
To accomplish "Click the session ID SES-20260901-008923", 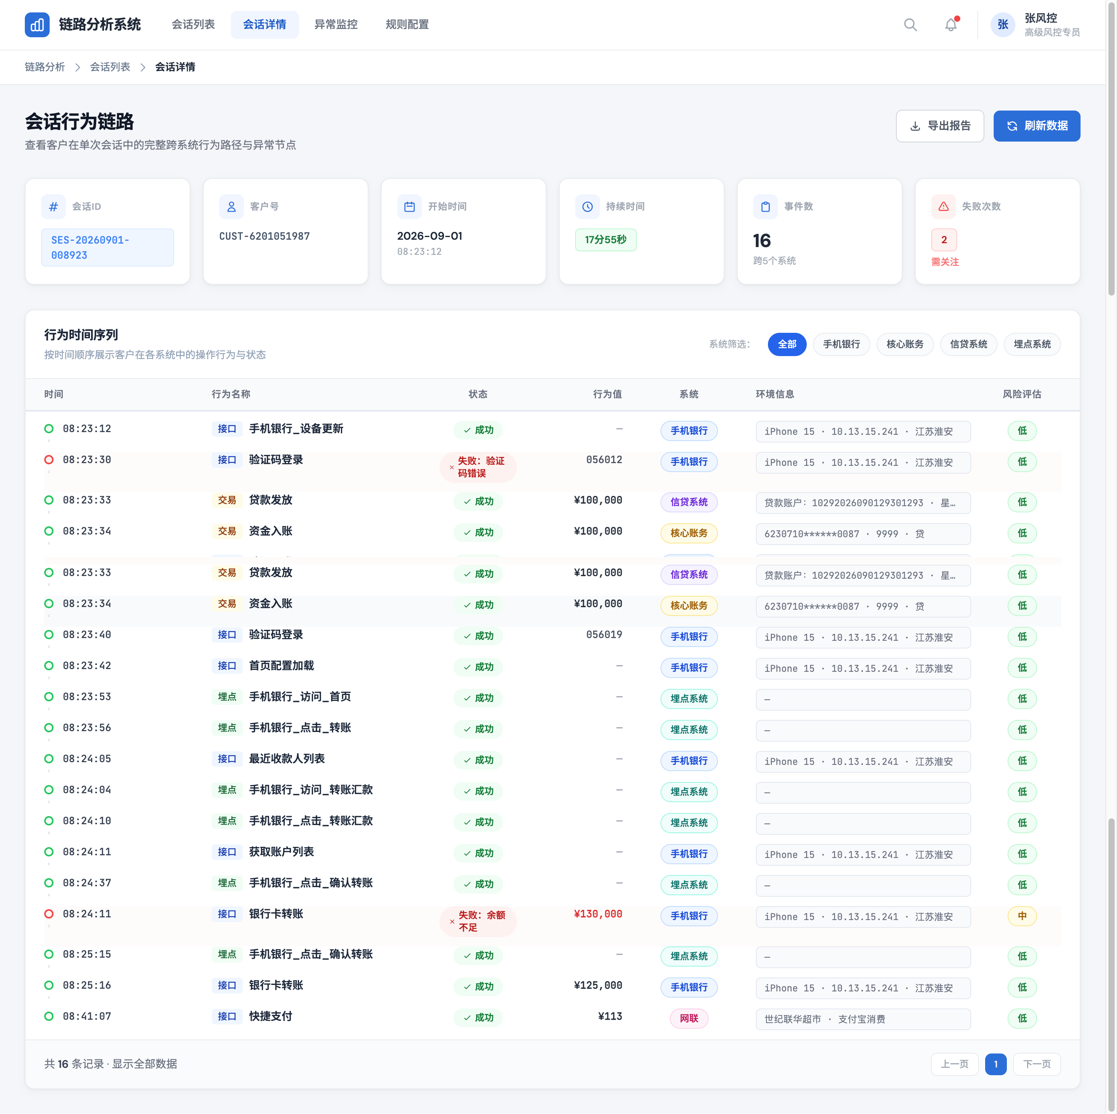I will point(107,247).
